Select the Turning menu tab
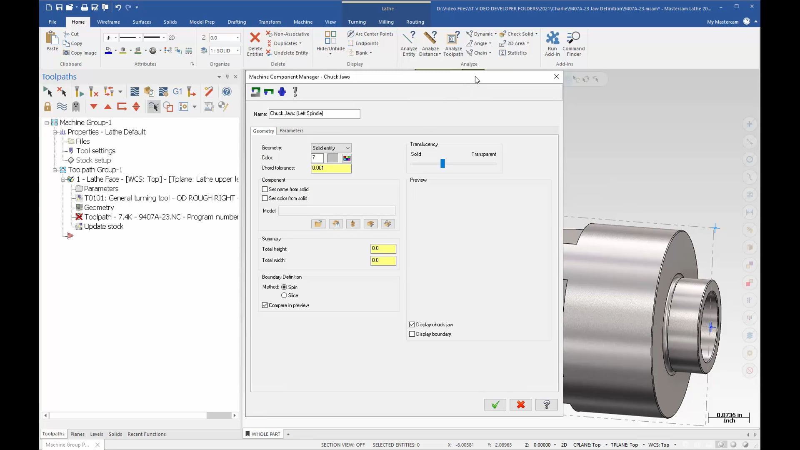Screen dimensions: 800x450 click(357, 22)
